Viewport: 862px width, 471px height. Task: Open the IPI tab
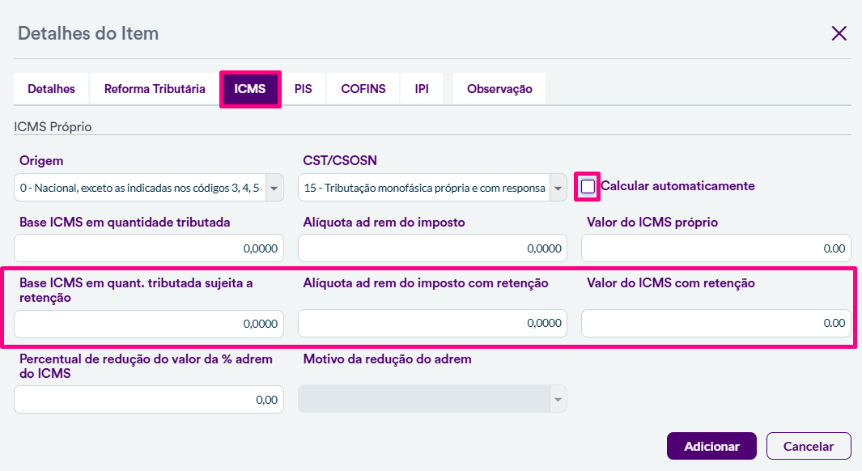[422, 89]
